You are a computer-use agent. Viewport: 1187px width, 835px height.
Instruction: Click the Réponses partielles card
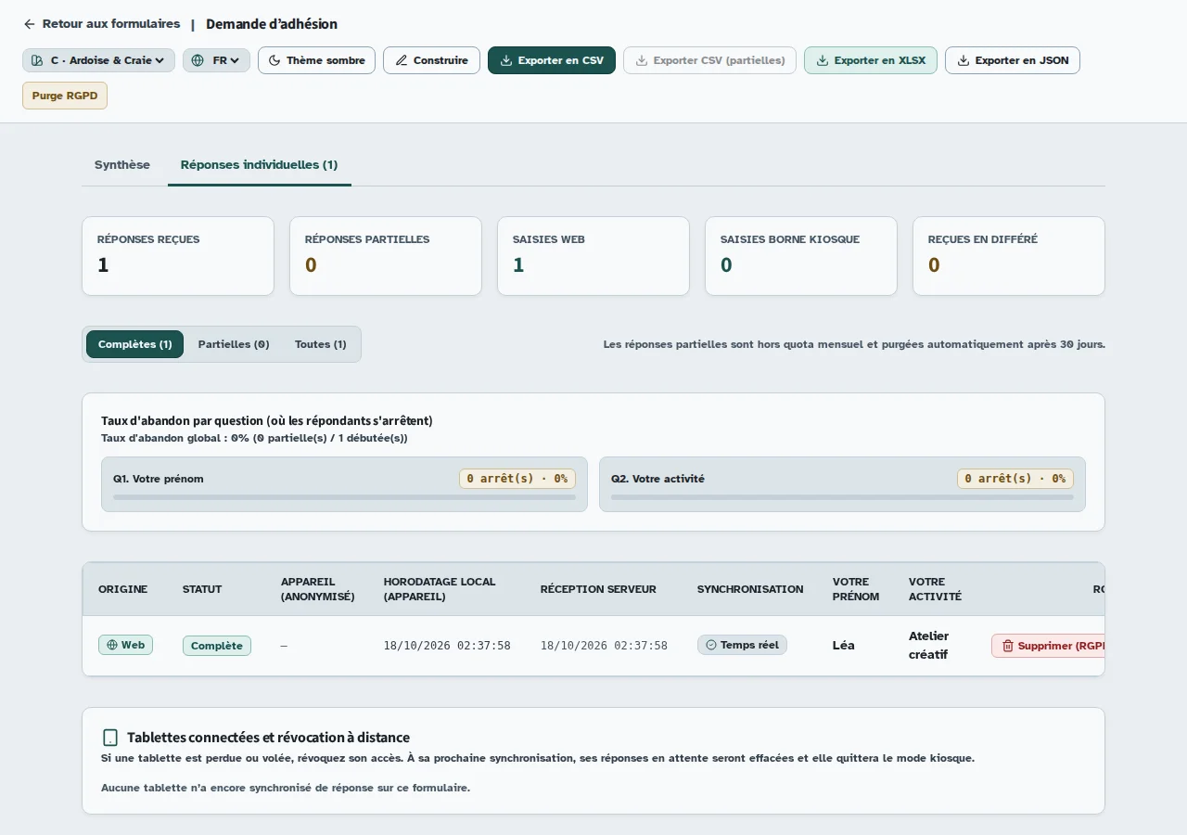[x=386, y=256]
